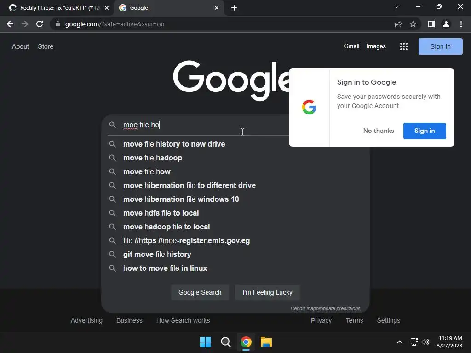The image size is (471, 353).
Task: Open the Images link
Action: (376, 46)
